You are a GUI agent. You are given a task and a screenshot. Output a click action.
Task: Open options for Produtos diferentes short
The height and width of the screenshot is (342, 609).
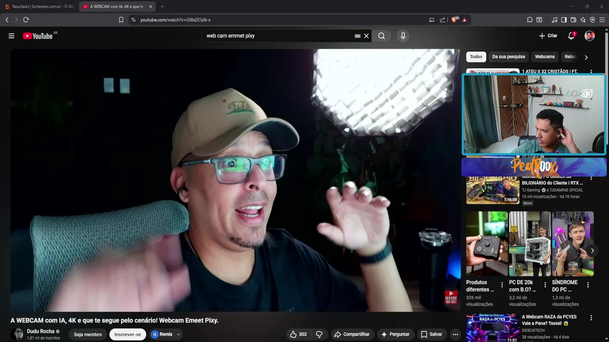pyautogui.click(x=502, y=285)
